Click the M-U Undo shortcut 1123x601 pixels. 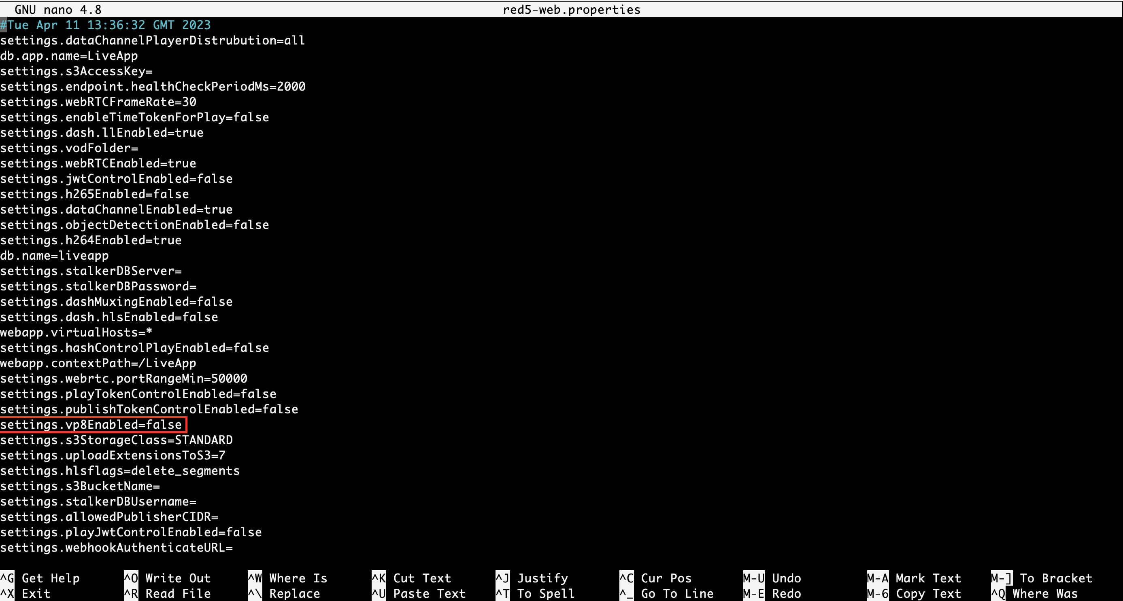(x=772, y=578)
